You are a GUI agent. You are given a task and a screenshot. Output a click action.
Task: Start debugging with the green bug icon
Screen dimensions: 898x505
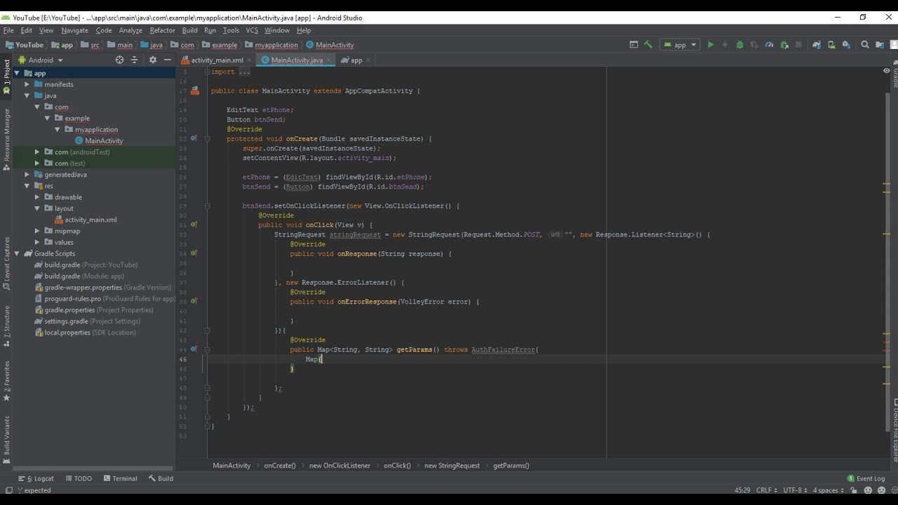click(x=739, y=45)
